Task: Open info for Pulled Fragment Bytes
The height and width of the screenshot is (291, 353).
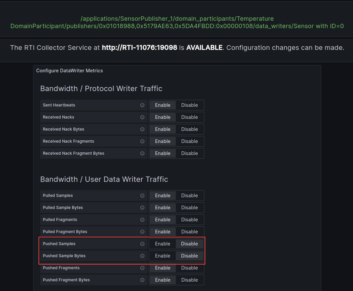Action: point(142,231)
